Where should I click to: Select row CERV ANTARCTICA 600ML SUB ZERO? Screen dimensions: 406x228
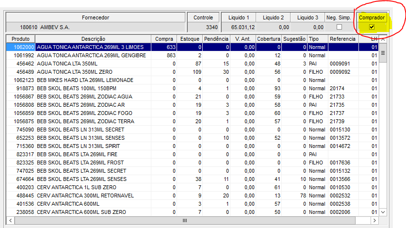point(193,212)
